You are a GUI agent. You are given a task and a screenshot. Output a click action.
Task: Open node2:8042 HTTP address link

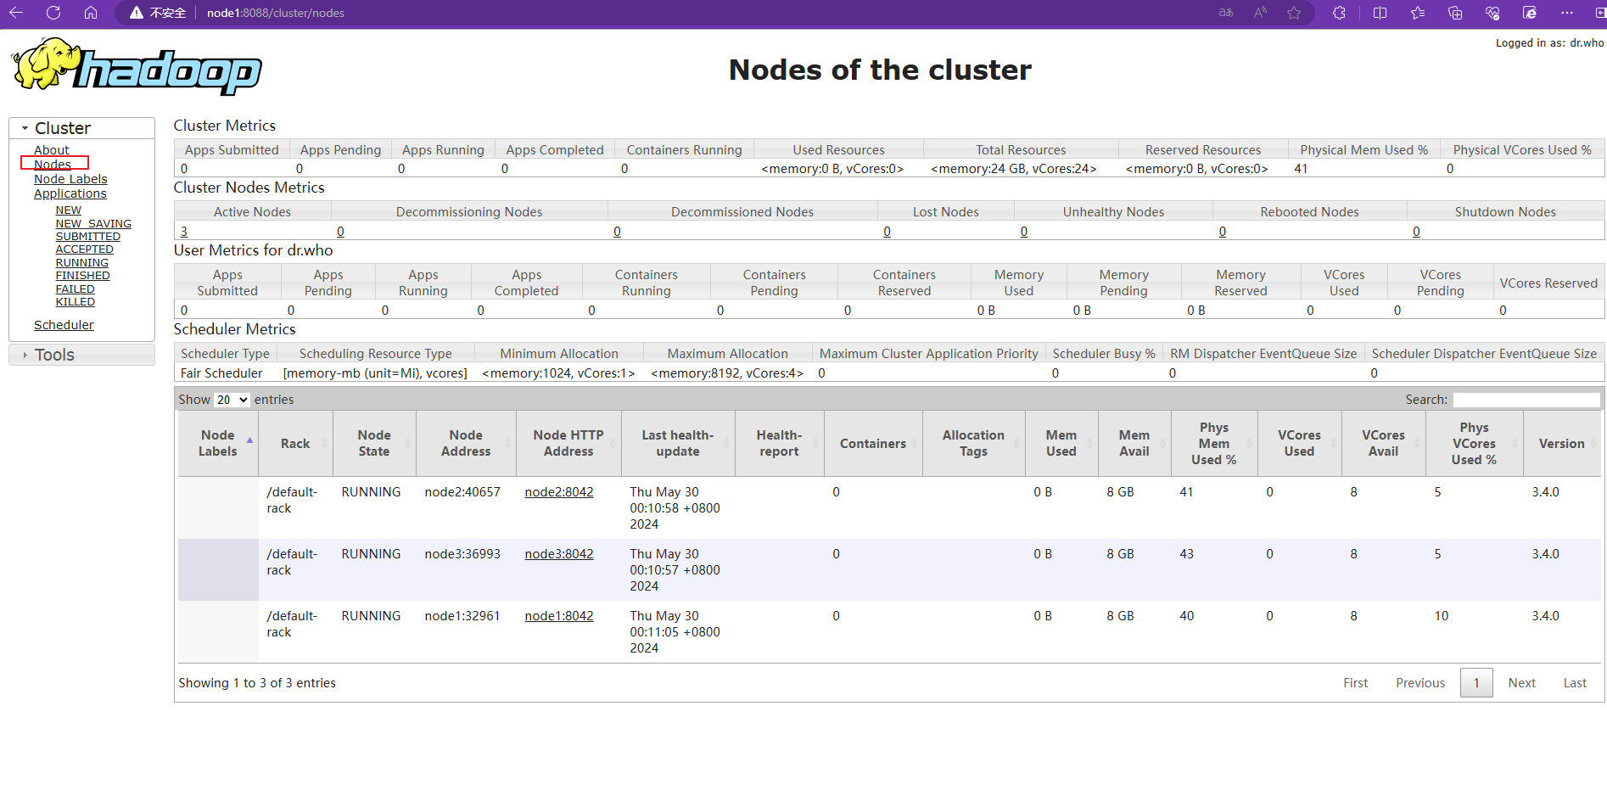(559, 492)
